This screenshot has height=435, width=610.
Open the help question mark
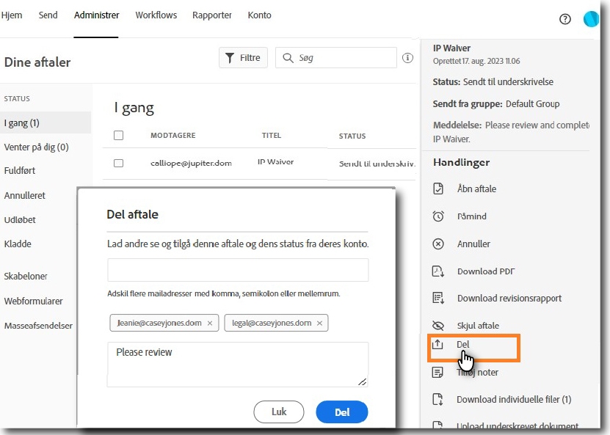[x=564, y=19]
